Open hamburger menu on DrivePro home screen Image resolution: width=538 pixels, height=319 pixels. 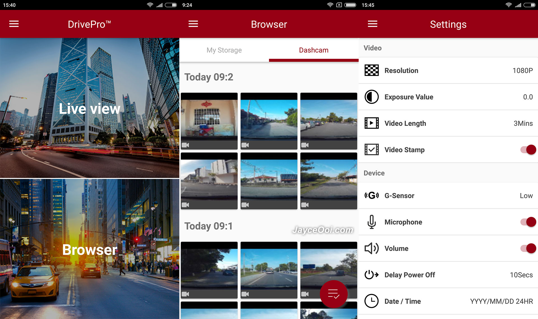[14, 24]
